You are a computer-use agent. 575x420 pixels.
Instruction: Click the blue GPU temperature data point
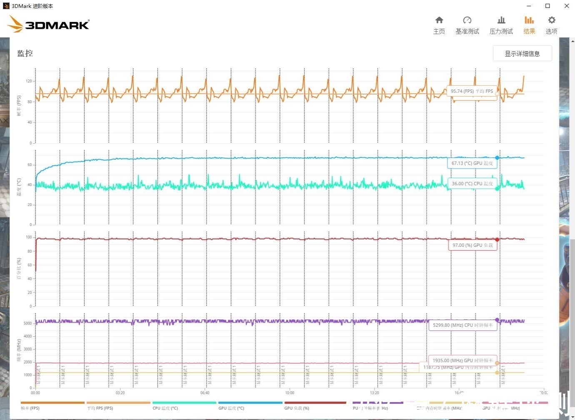pos(497,158)
